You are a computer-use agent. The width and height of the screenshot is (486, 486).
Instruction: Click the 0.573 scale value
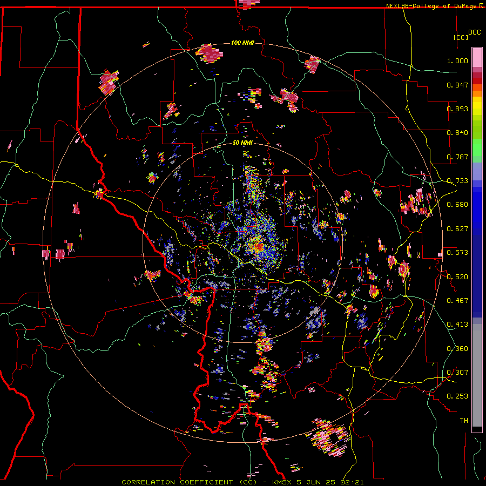point(457,253)
